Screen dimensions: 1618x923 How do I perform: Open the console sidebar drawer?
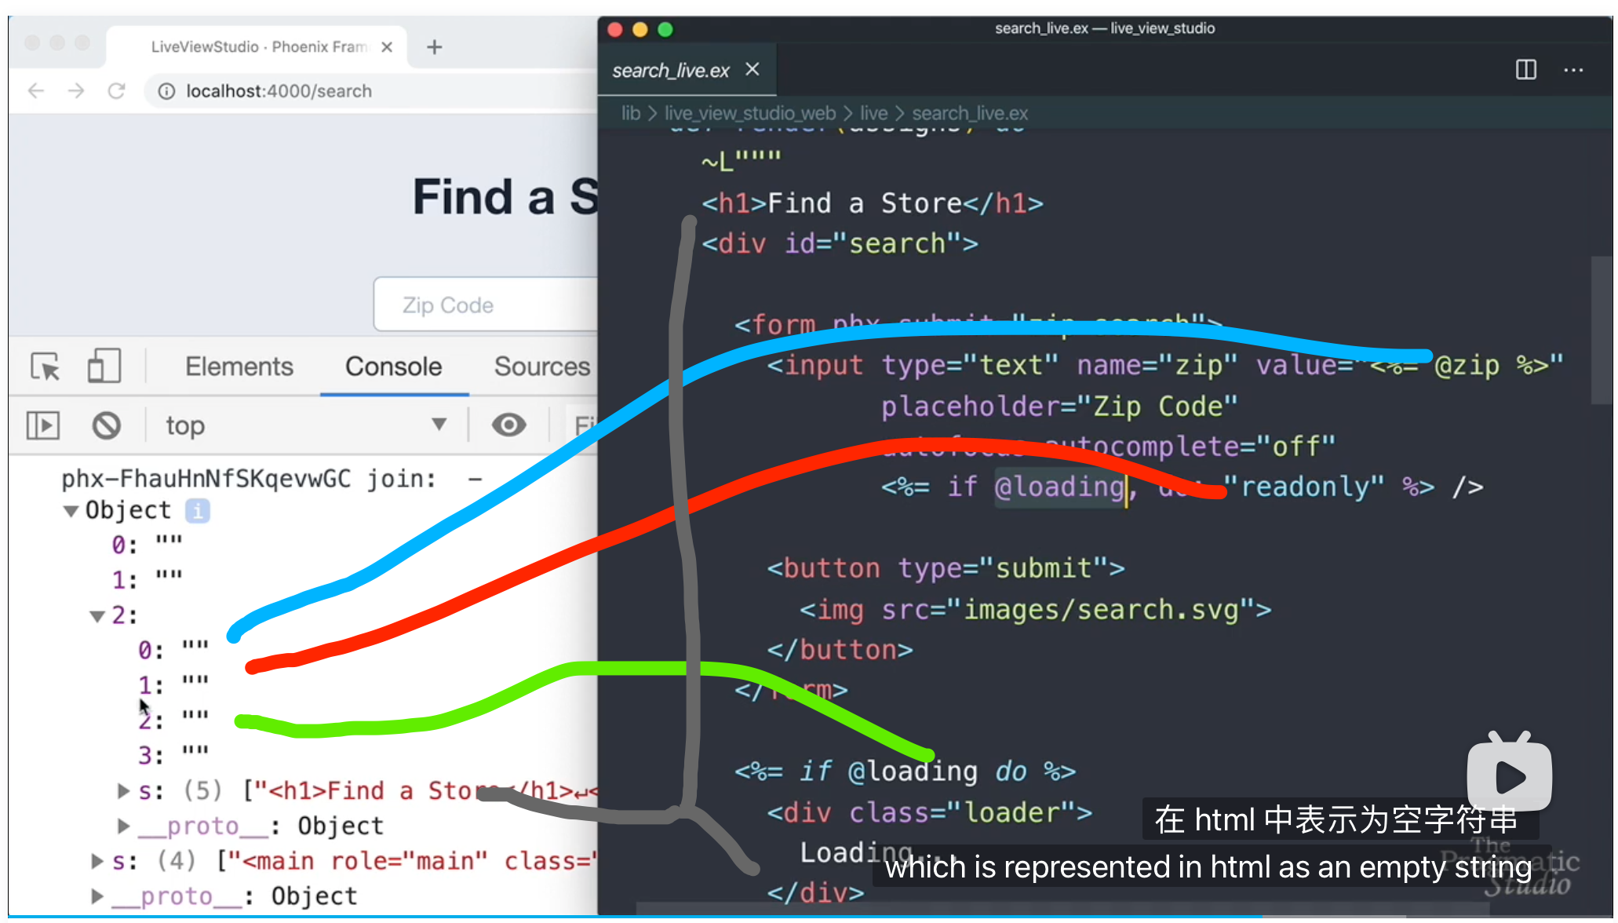(43, 425)
